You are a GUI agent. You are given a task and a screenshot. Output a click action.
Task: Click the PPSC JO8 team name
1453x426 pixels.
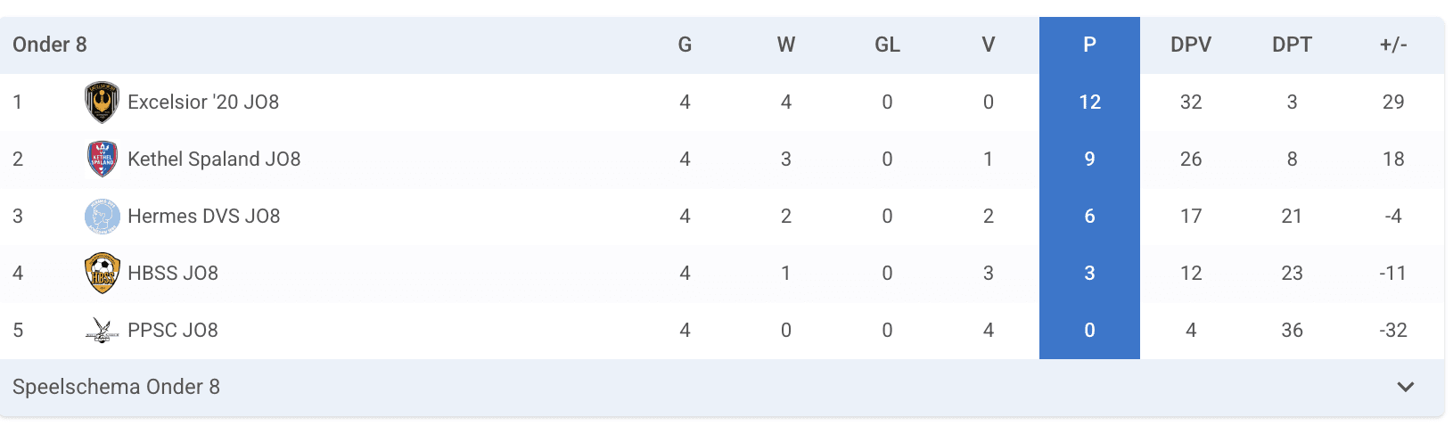tap(173, 331)
